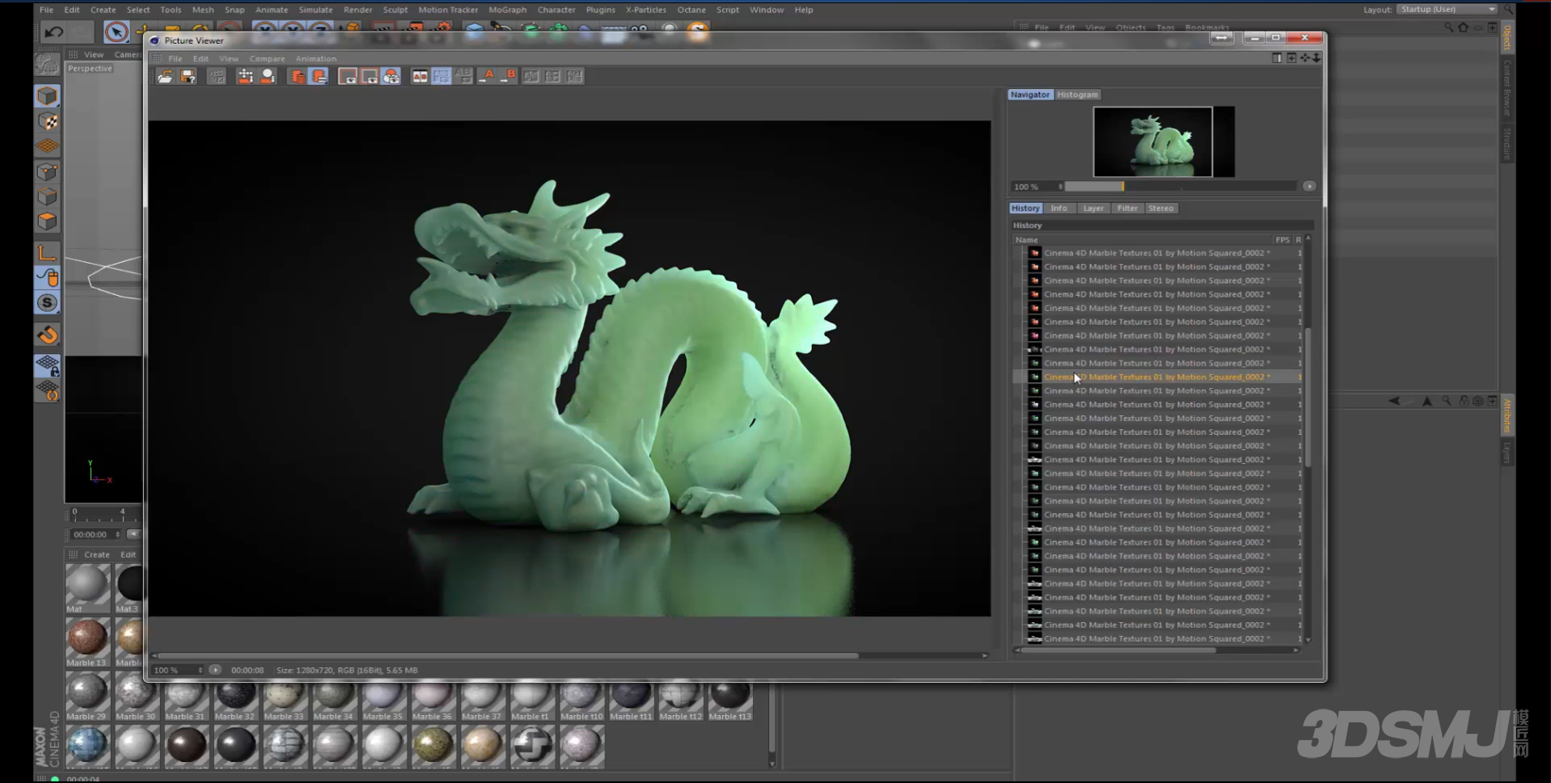Open the Compare menu in Picture Viewer
Viewport: 1551px width, 783px height.
[x=267, y=58]
